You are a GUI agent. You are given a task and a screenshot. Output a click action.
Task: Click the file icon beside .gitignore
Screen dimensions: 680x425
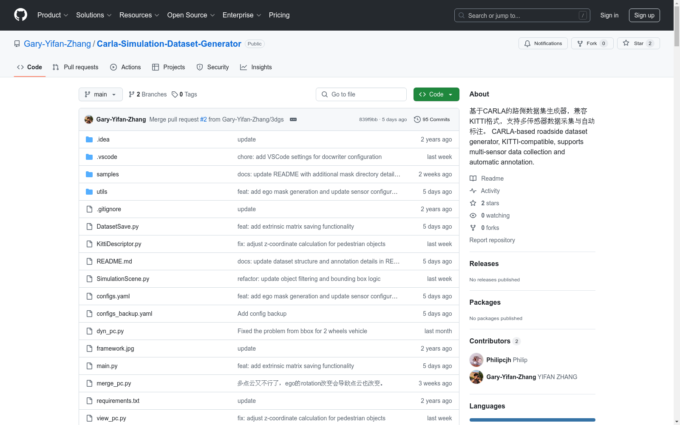click(x=89, y=209)
